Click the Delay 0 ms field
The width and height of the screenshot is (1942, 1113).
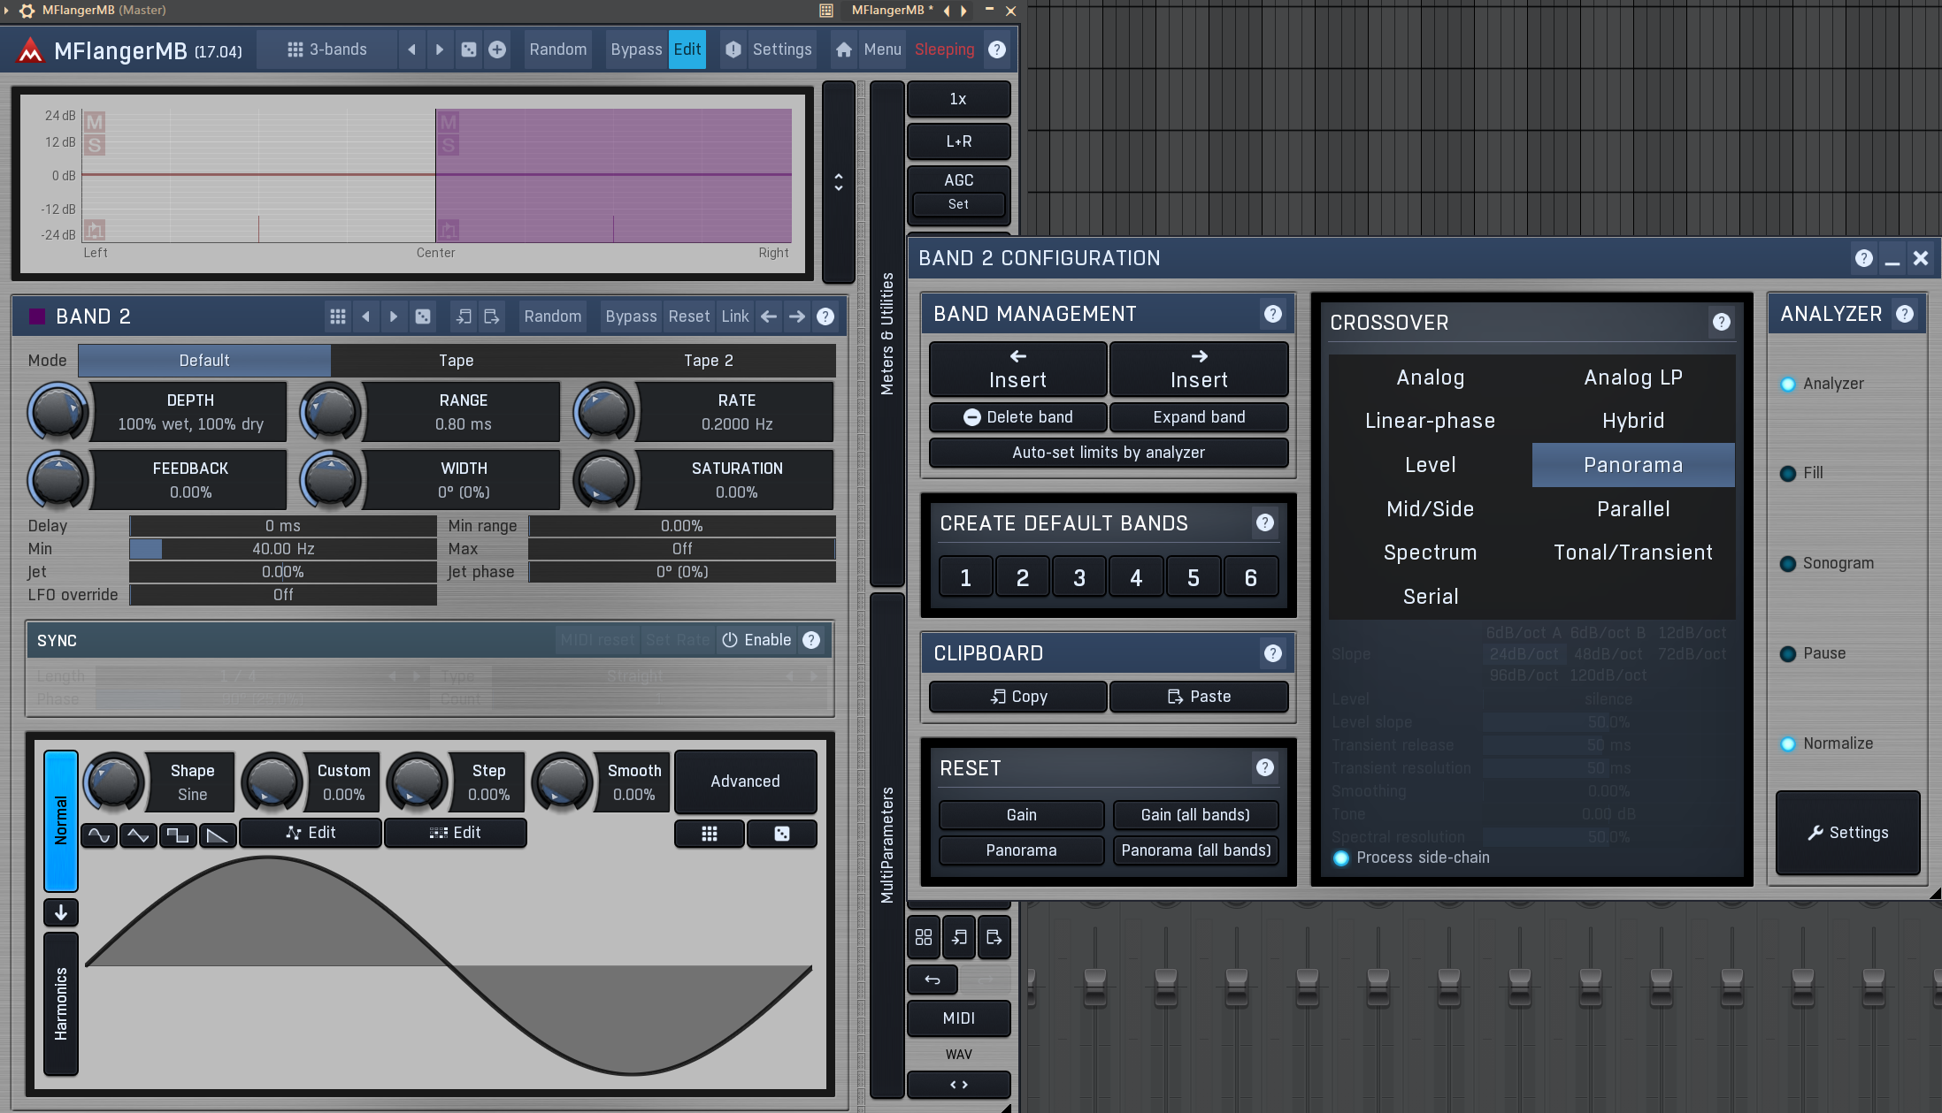(283, 526)
